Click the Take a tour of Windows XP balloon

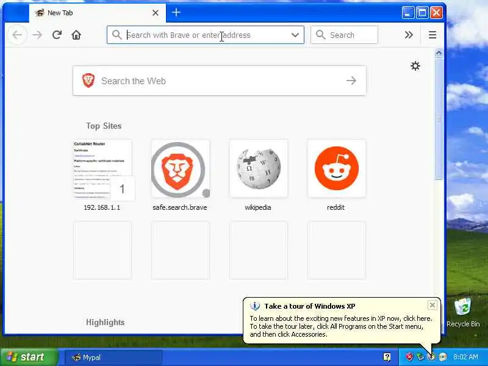click(342, 320)
